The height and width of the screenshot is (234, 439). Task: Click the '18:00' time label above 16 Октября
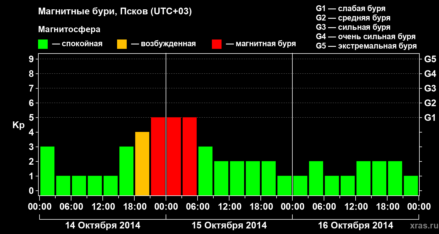(387, 207)
